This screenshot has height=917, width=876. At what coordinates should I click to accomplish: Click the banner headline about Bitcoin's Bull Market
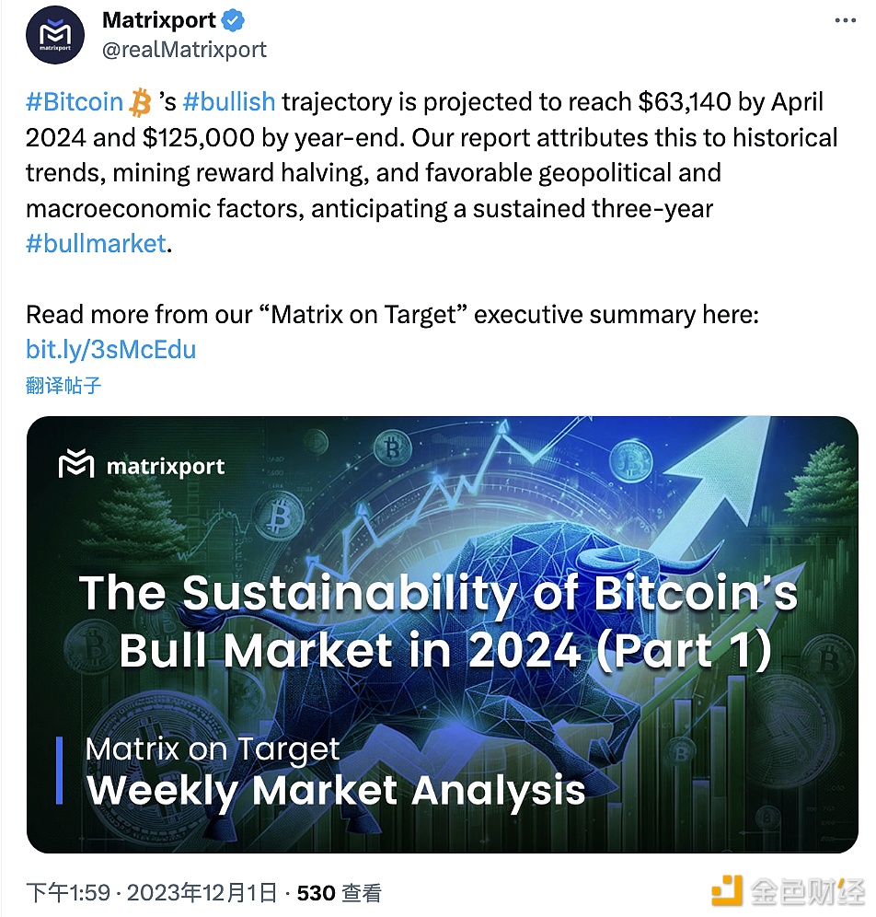click(x=438, y=621)
